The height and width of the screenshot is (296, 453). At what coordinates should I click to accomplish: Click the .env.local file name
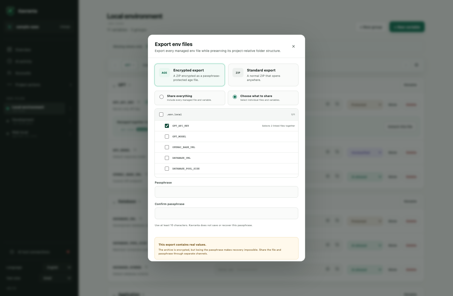(174, 115)
